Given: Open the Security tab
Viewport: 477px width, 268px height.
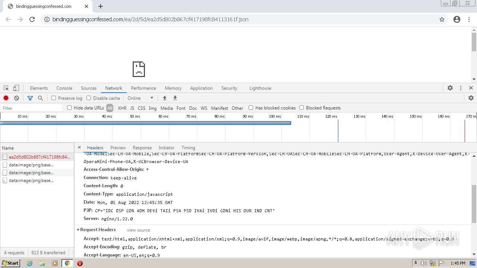Looking at the screenshot, I should coord(229,88).
